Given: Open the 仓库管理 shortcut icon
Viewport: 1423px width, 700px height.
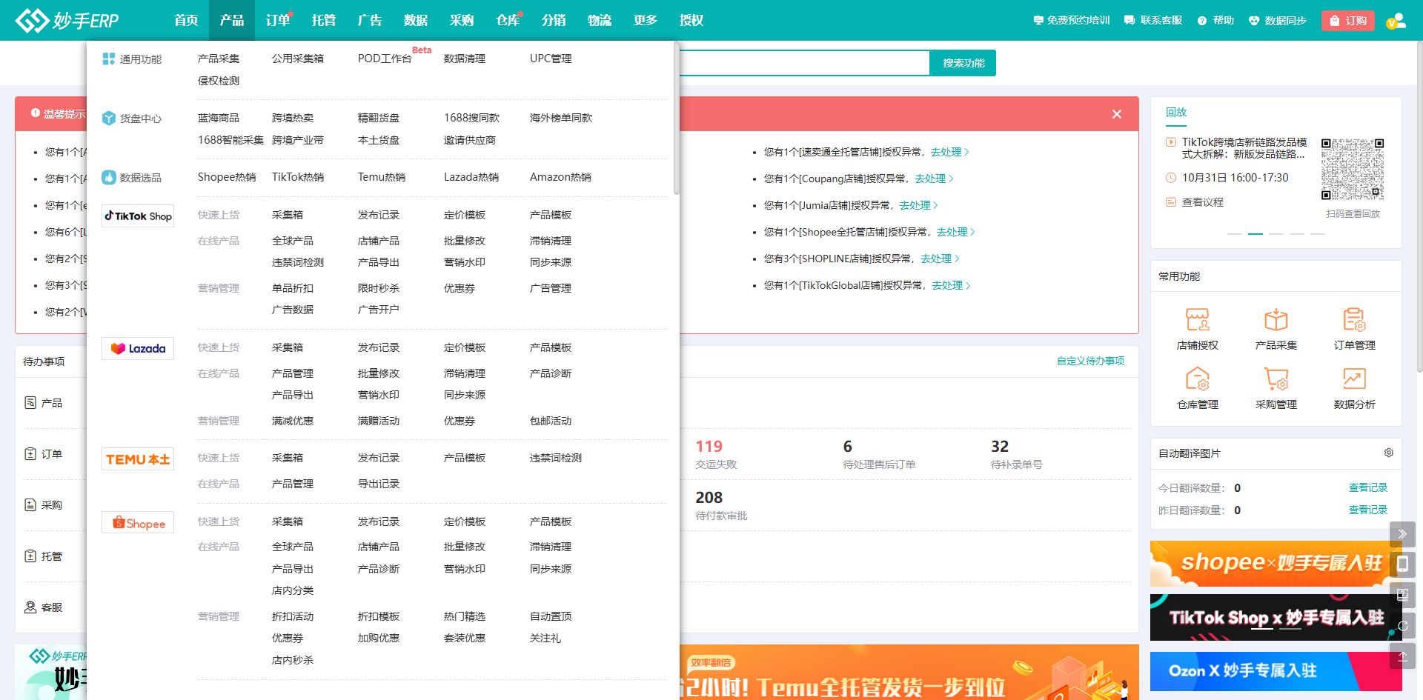Looking at the screenshot, I should 1197,379.
